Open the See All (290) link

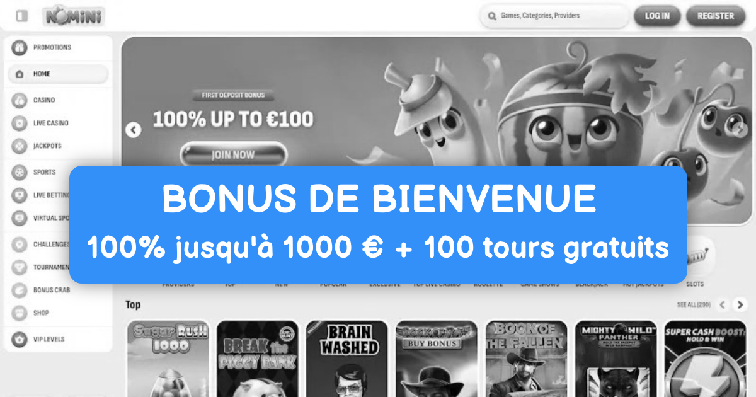coord(694,305)
